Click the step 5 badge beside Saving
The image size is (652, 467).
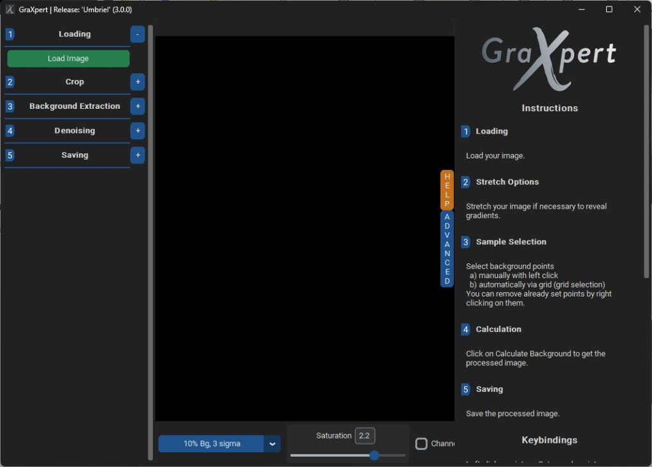point(9,155)
